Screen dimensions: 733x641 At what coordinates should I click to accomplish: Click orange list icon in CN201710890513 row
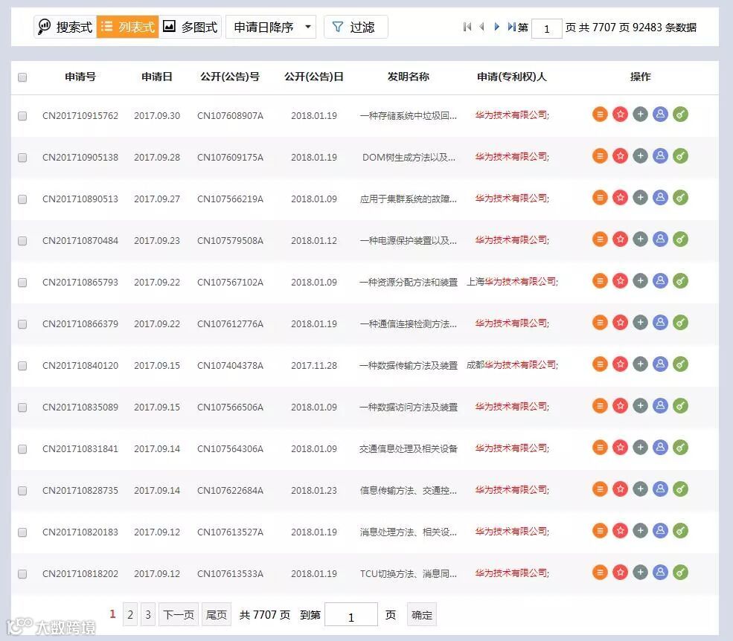(x=600, y=197)
